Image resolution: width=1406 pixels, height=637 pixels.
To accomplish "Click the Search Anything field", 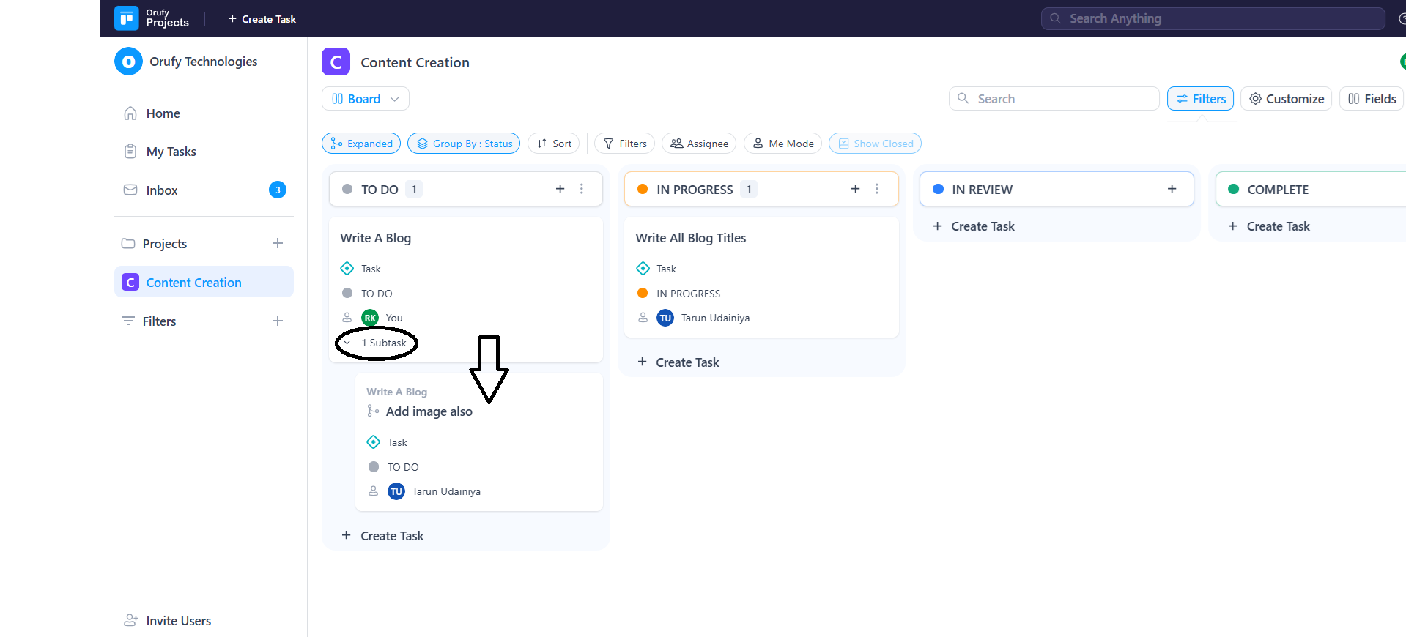I will click(x=1213, y=18).
